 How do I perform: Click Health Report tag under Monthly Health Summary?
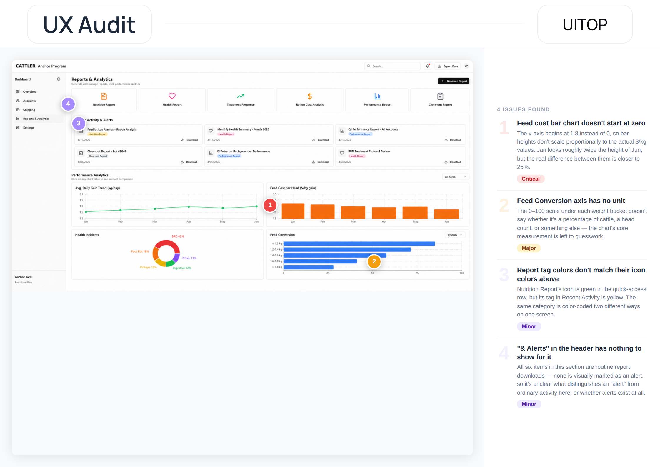click(226, 134)
